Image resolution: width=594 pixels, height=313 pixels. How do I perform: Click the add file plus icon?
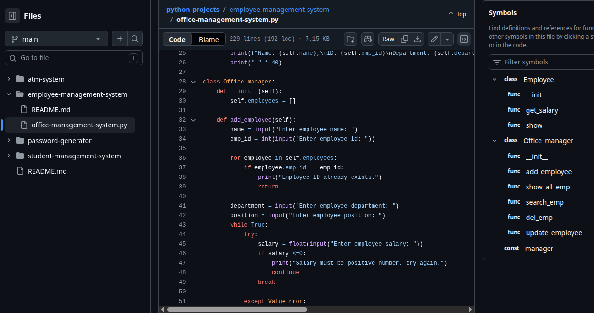[120, 39]
